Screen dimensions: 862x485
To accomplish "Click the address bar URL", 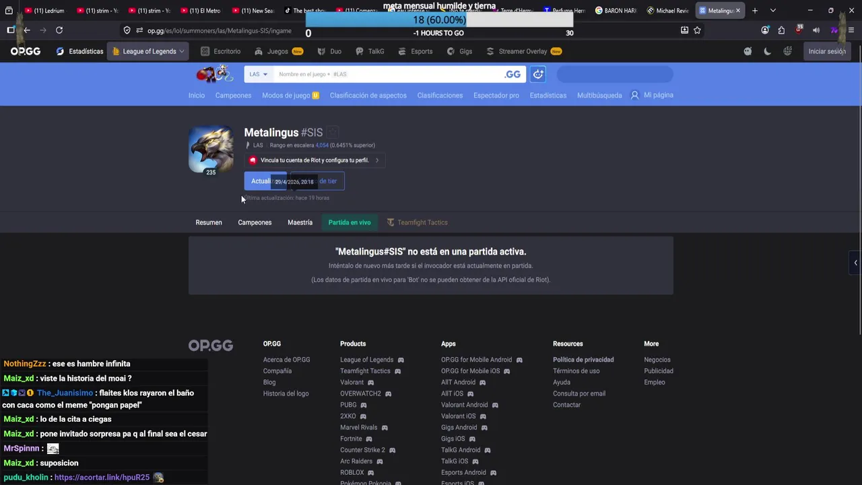I will coord(220,30).
